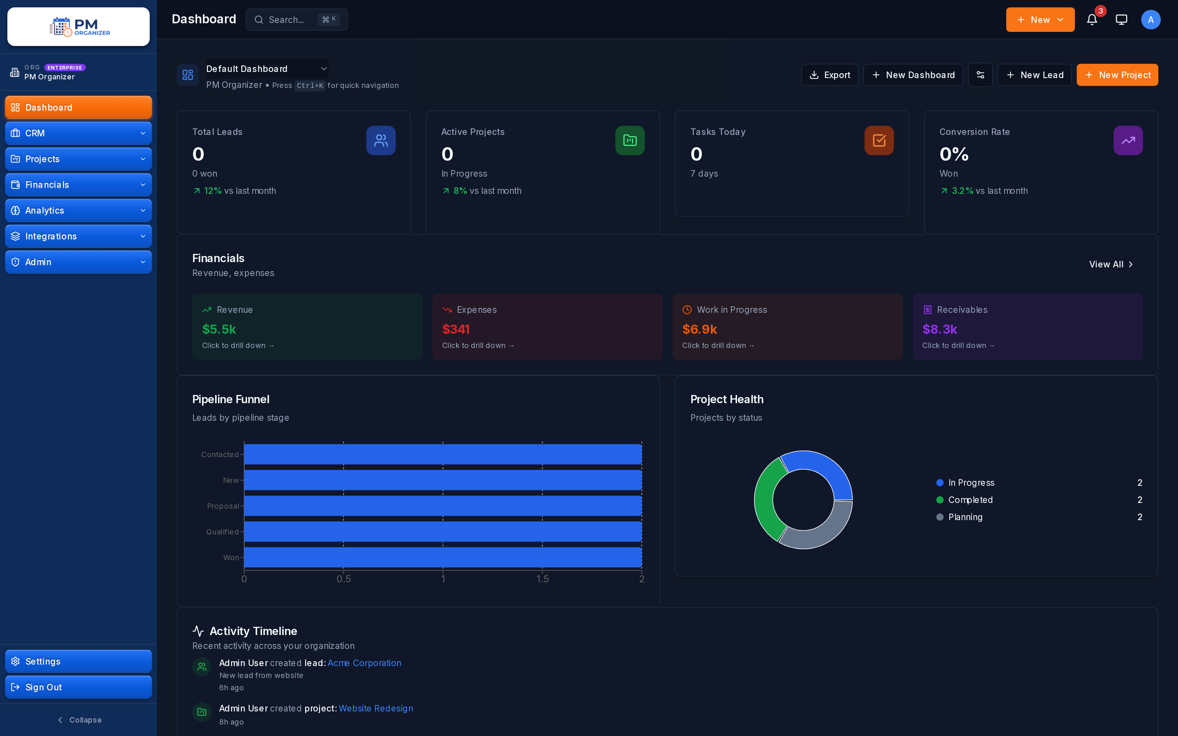Click the Total Leads people icon

click(381, 141)
